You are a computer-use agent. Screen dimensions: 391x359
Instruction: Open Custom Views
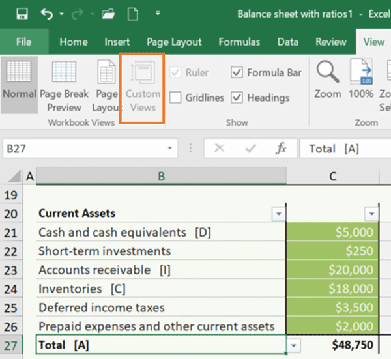pyautogui.click(x=143, y=85)
